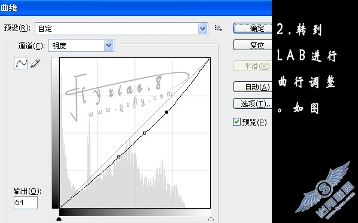
Task: Click the 输出 output value field
Action: (x=26, y=203)
